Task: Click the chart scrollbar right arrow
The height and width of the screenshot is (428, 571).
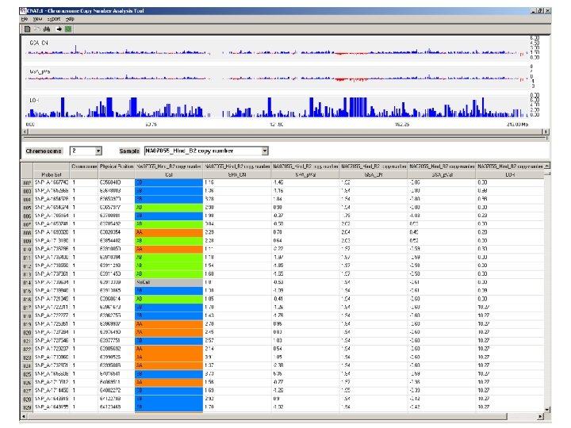Action: pyautogui.click(x=546, y=132)
